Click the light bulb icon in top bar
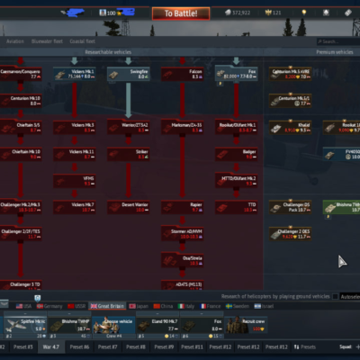This screenshot has width=360, height=360. (304, 13)
